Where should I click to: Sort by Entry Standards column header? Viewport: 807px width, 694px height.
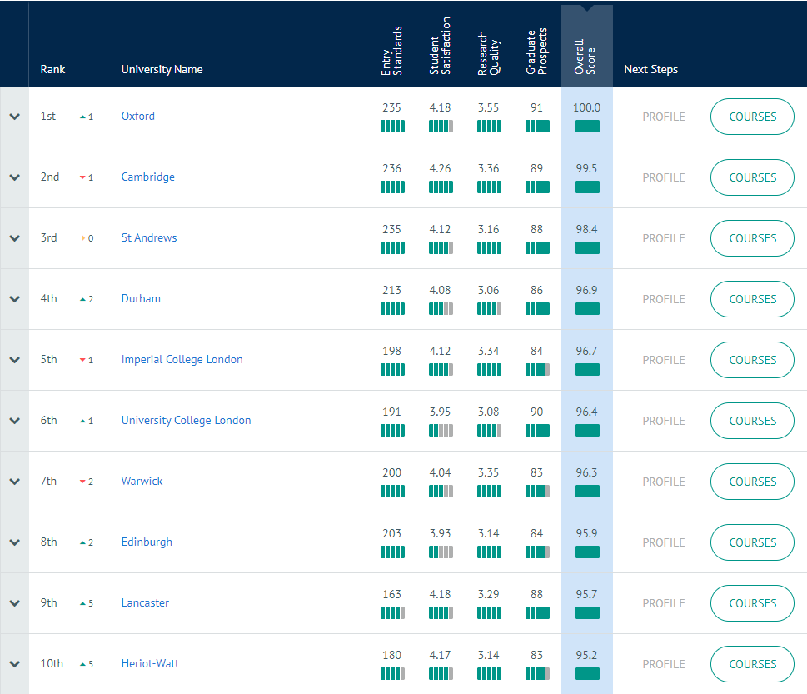[391, 52]
